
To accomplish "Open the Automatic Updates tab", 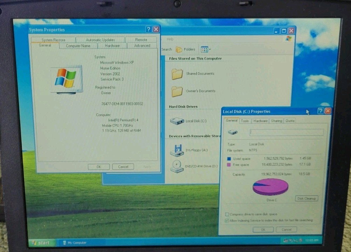I will (100, 40).
